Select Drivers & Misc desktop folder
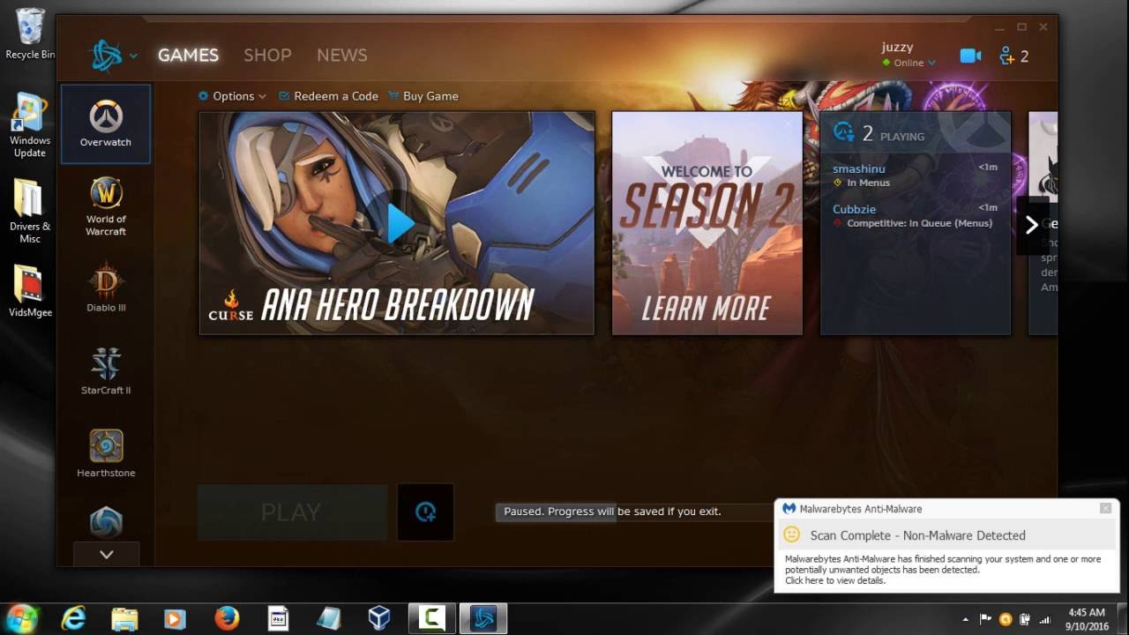 (30, 210)
